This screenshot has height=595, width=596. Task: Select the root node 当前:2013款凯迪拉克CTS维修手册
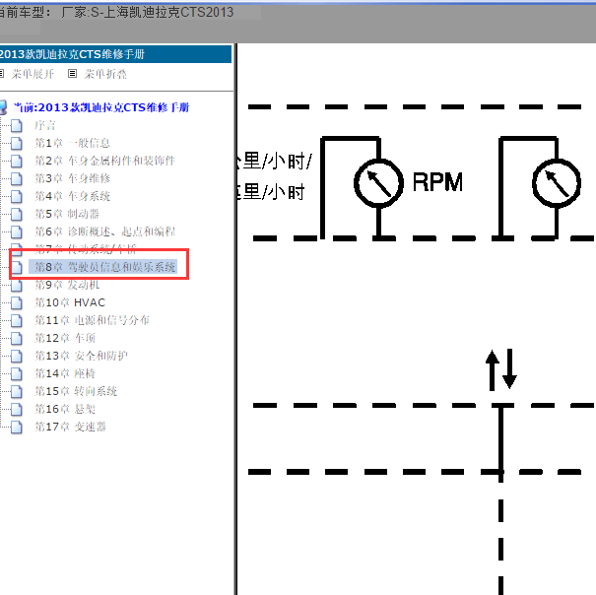101,107
